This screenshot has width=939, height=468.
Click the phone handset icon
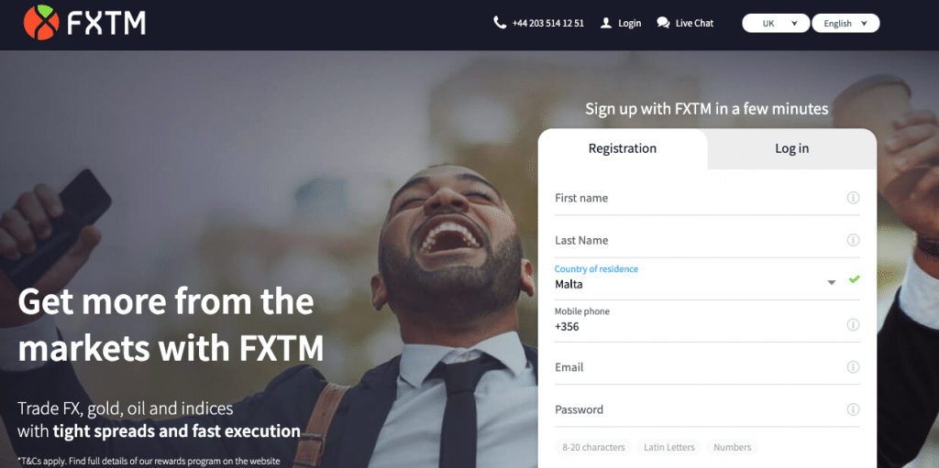[500, 23]
